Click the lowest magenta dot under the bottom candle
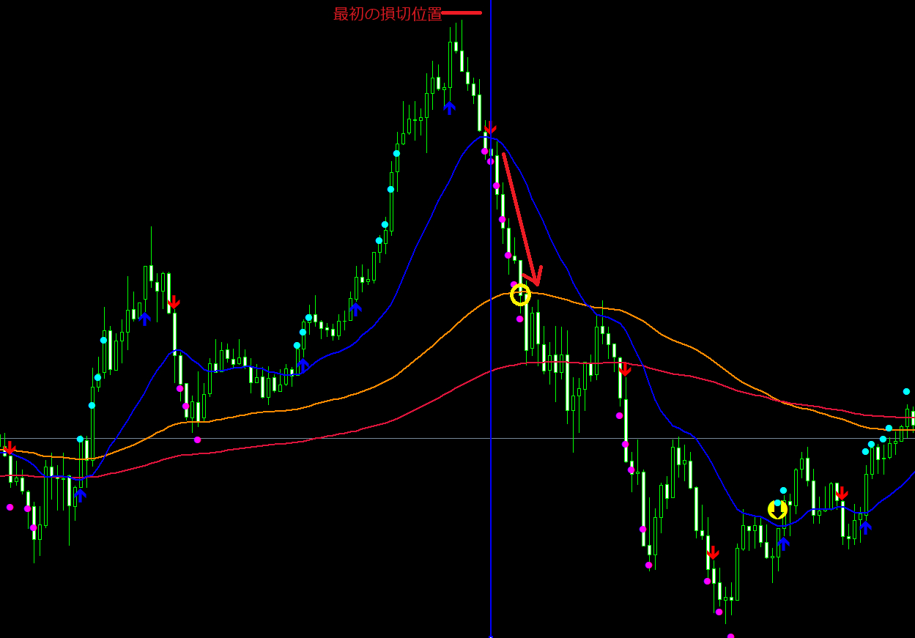 coord(730,636)
